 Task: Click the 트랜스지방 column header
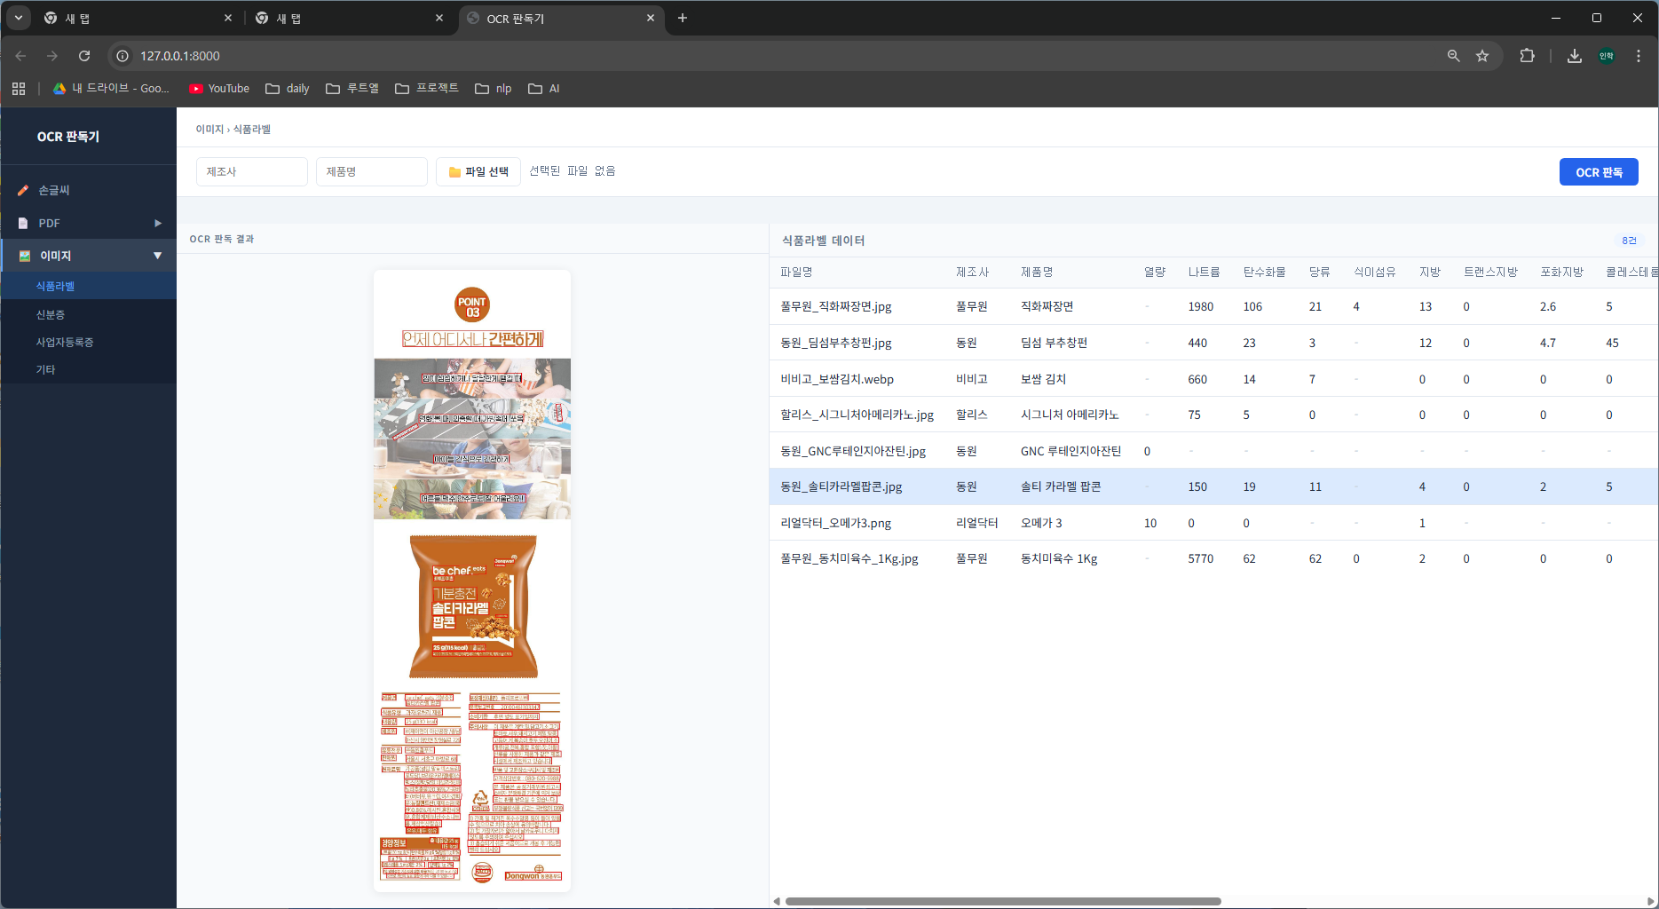click(x=1490, y=272)
